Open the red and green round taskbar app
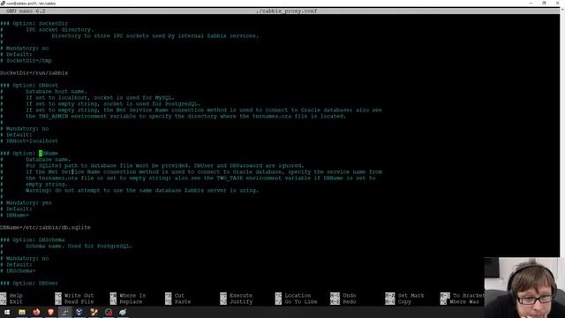Screen dimensions: 565x318 point(109,312)
